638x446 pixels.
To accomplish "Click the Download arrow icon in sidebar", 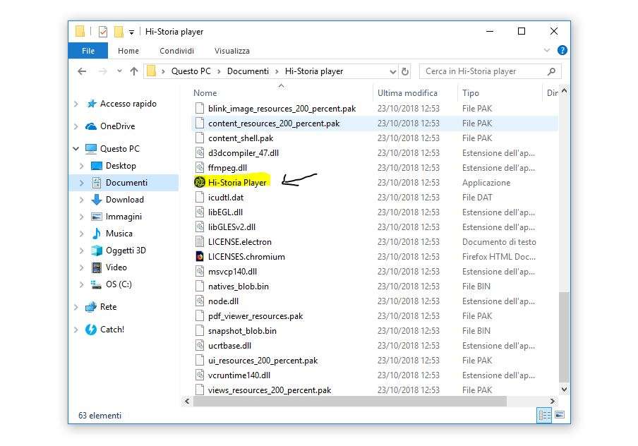I will click(x=97, y=200).
